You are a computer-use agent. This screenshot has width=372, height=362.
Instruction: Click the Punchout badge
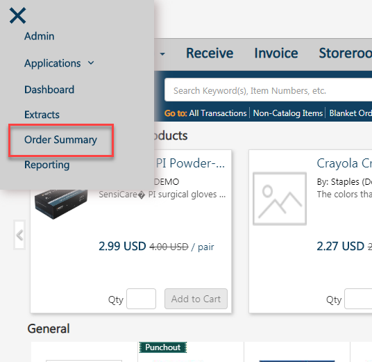pos(162,347)
